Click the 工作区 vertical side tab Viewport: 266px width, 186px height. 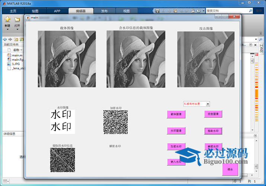pyautogui.click(x=261, y=48)
